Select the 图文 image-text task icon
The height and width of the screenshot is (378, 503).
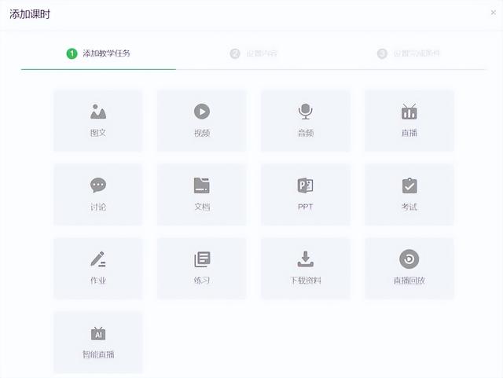click(98, 112)
